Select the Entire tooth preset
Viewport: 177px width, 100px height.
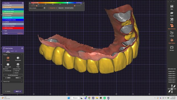click(x=8, y=64)
